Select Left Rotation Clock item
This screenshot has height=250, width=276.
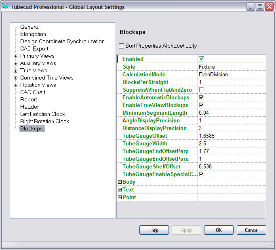[x=42, y=114]
